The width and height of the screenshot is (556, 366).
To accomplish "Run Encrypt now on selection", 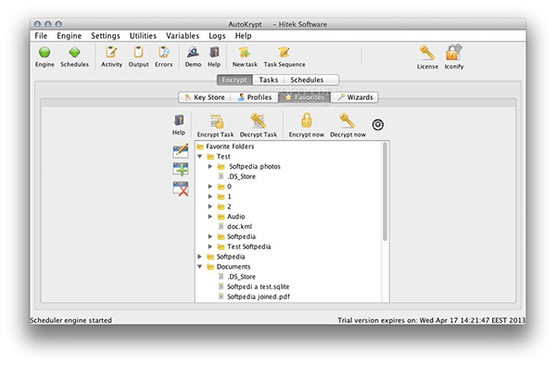I will [x=307, y=120].
